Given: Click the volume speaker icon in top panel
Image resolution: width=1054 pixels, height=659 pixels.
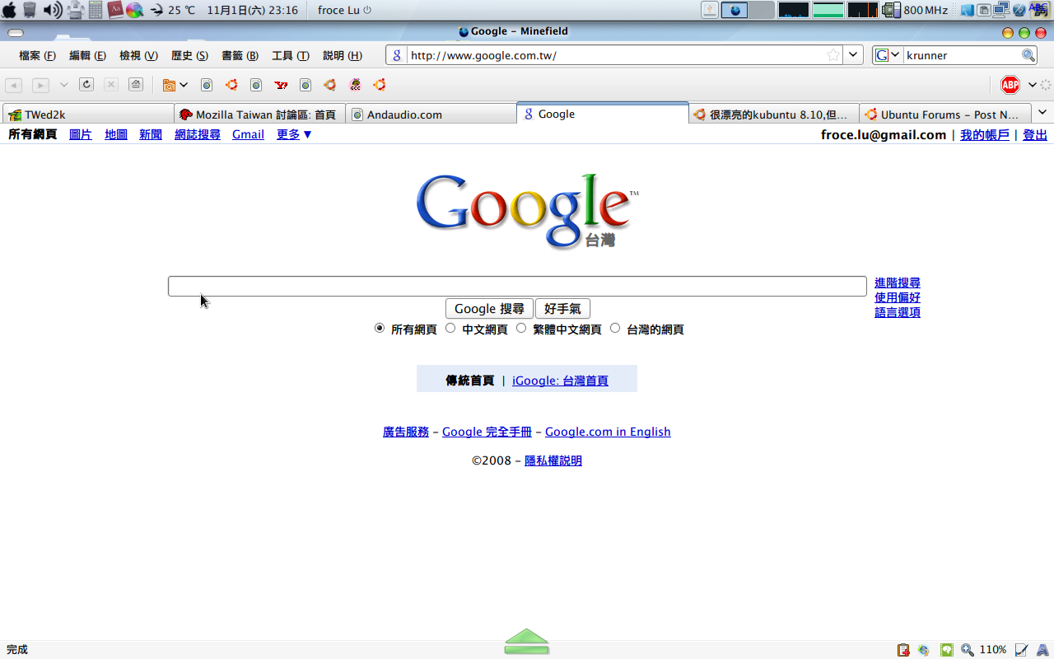Looking at the screenshot, I should coord(52,10).
